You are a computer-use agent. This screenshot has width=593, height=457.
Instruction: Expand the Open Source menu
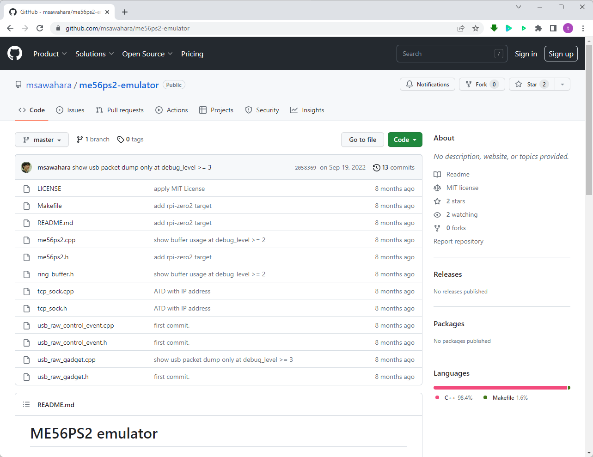click(147, 54)
